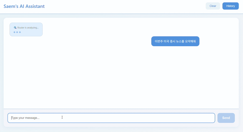This screenshot has height=132, width=243.
Task: Click the router analyzing status bubble
Action: point(26,30)
